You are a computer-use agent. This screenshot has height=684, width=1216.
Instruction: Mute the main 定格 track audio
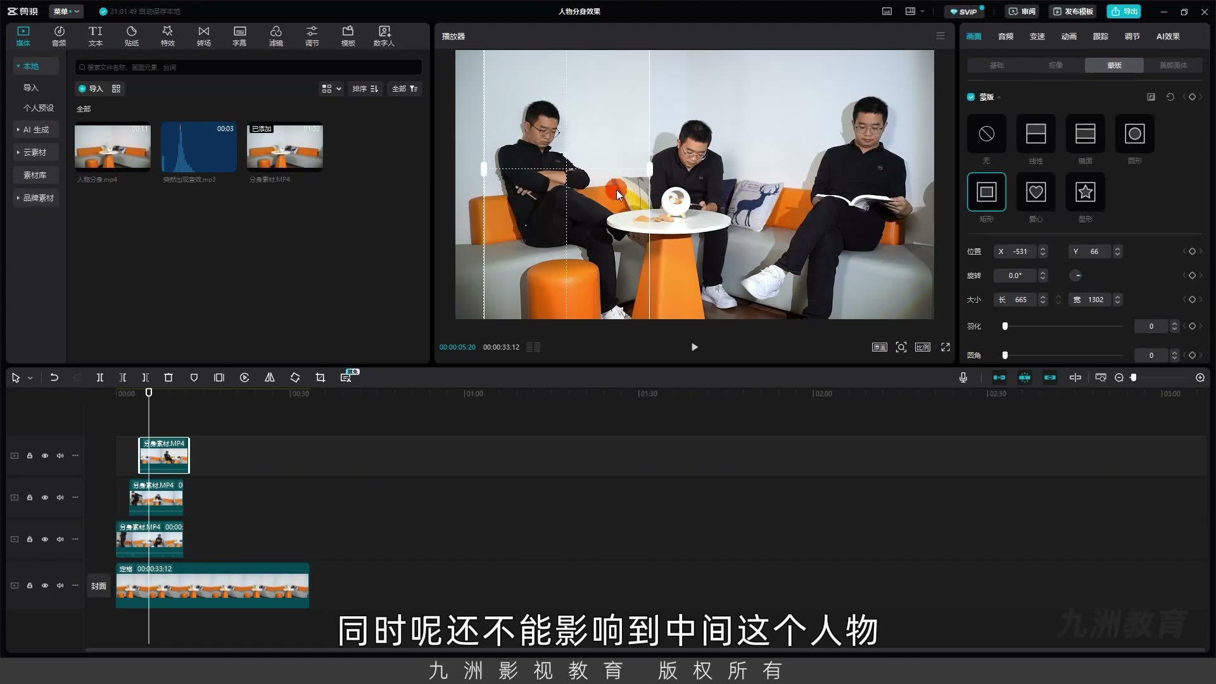pos(60,585)
